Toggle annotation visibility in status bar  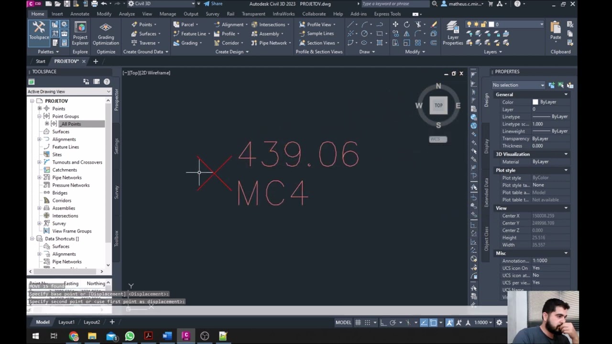pos(449,322)
